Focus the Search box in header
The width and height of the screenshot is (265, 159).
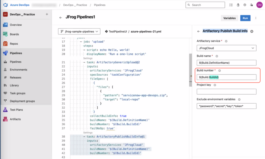(x=205, y=5)
